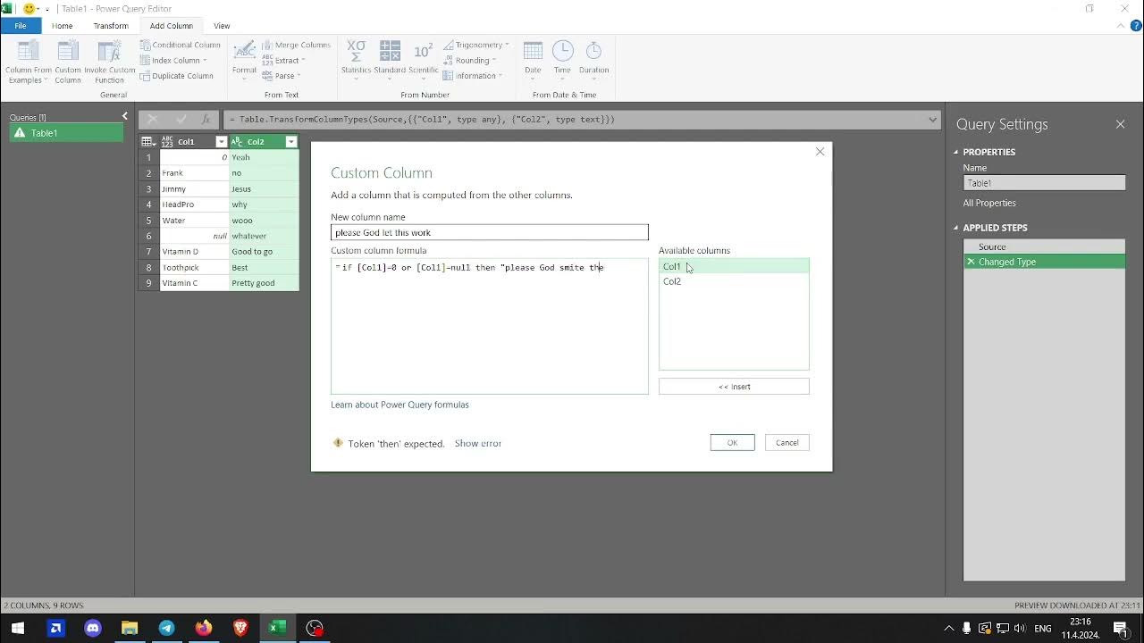Open Learn about Power Query formulas link

(400, 405)
